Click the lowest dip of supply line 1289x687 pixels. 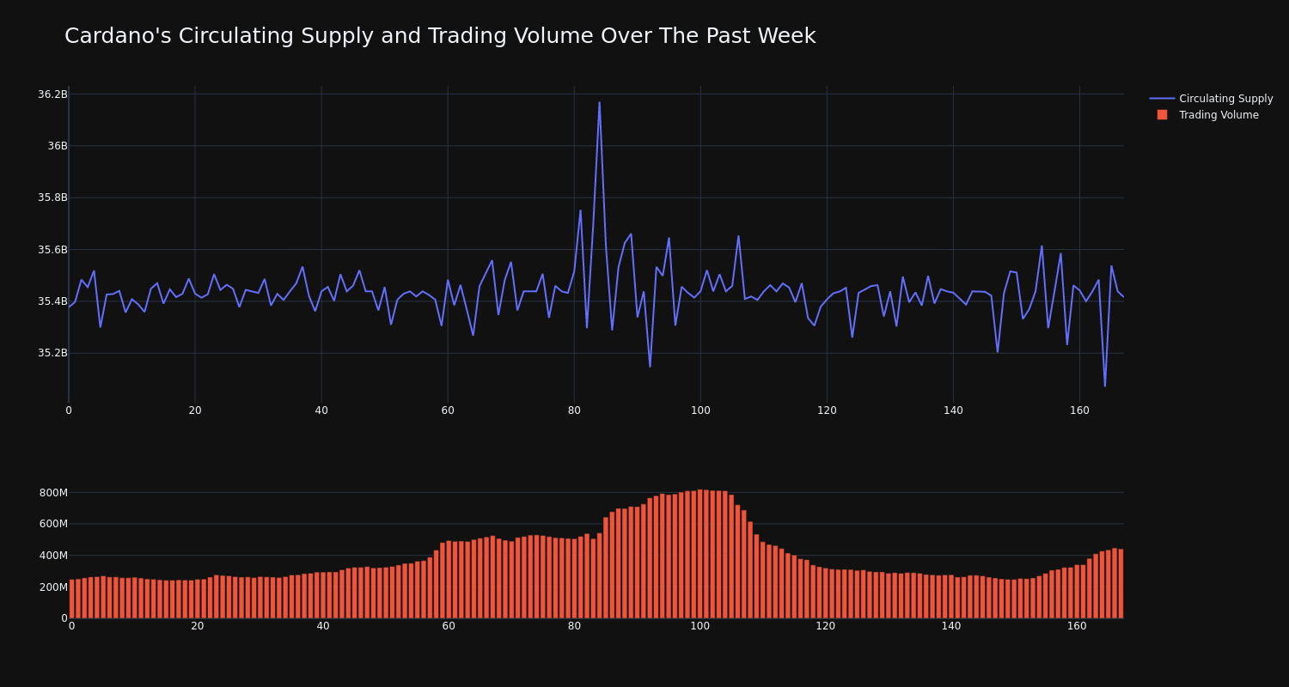click(1105, 386)
